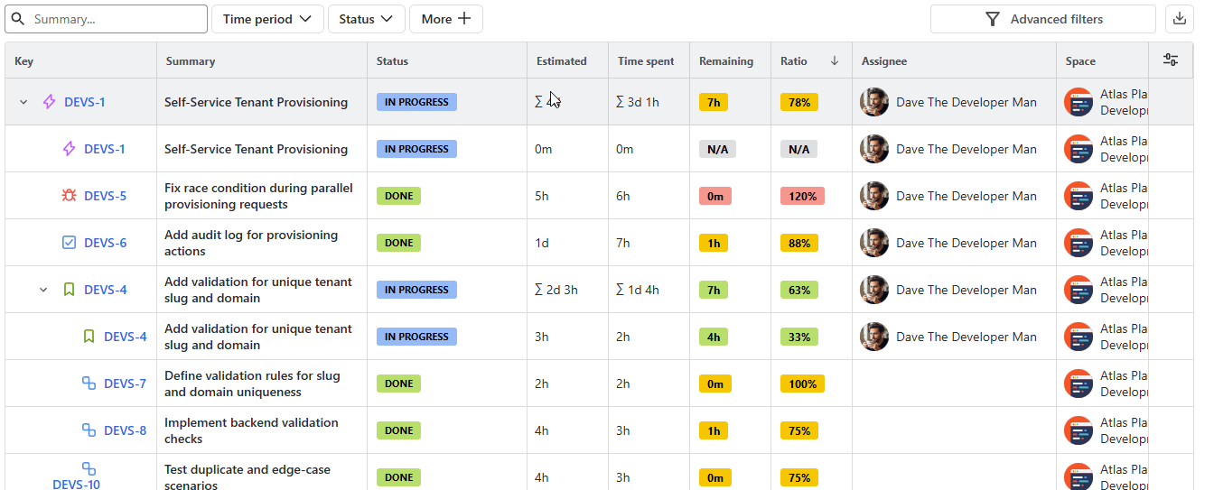
Task: Click the subtask icon beside DEVS-7
Action: (89, 384)
